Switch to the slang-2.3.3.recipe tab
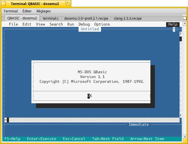188x144 pixels. point(128,19)
